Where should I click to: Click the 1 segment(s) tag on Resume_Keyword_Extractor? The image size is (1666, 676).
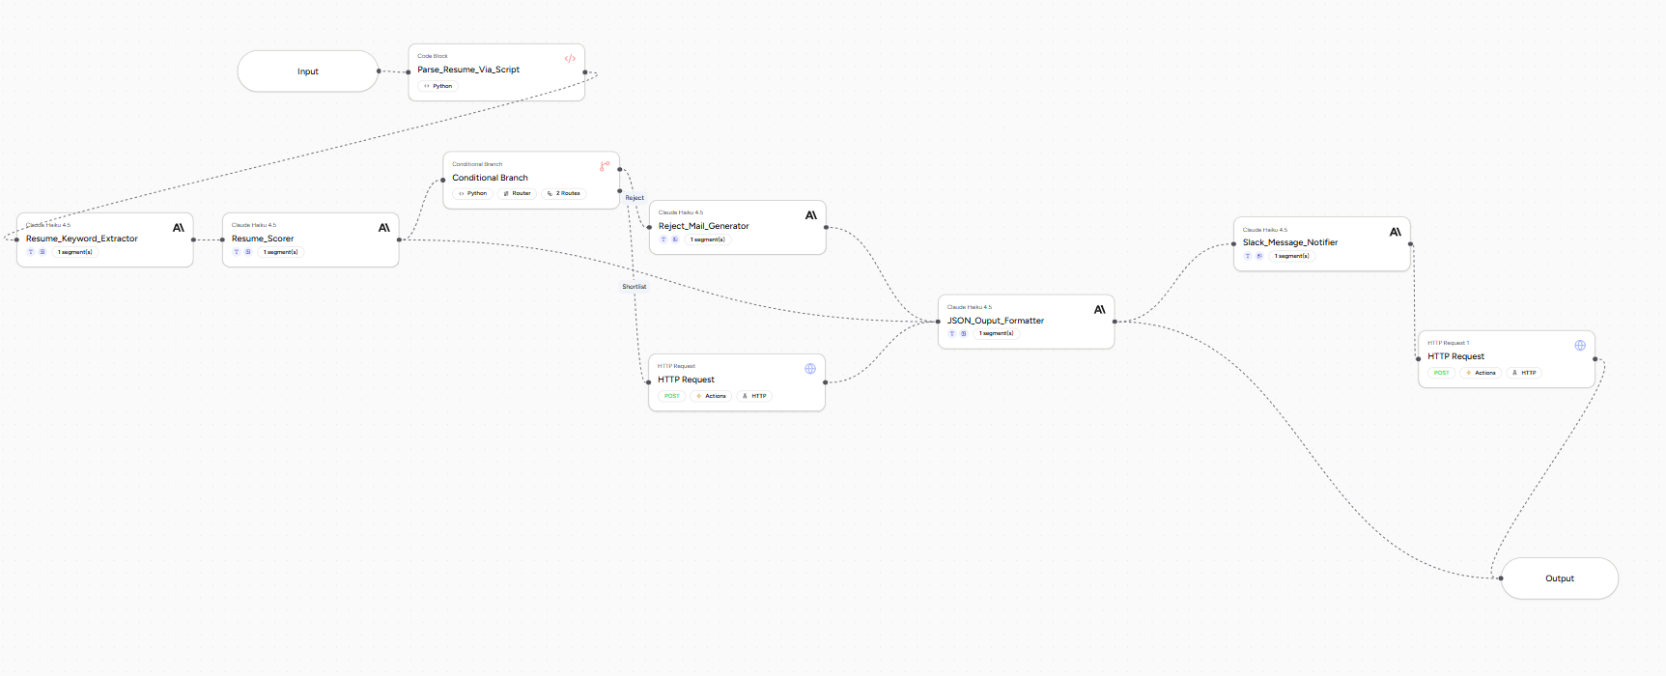click(74, 252)
